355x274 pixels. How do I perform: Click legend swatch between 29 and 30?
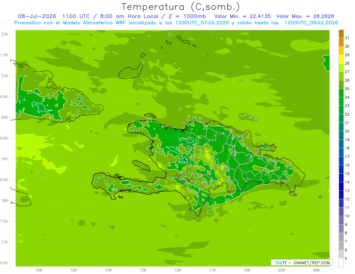[341, 51]
